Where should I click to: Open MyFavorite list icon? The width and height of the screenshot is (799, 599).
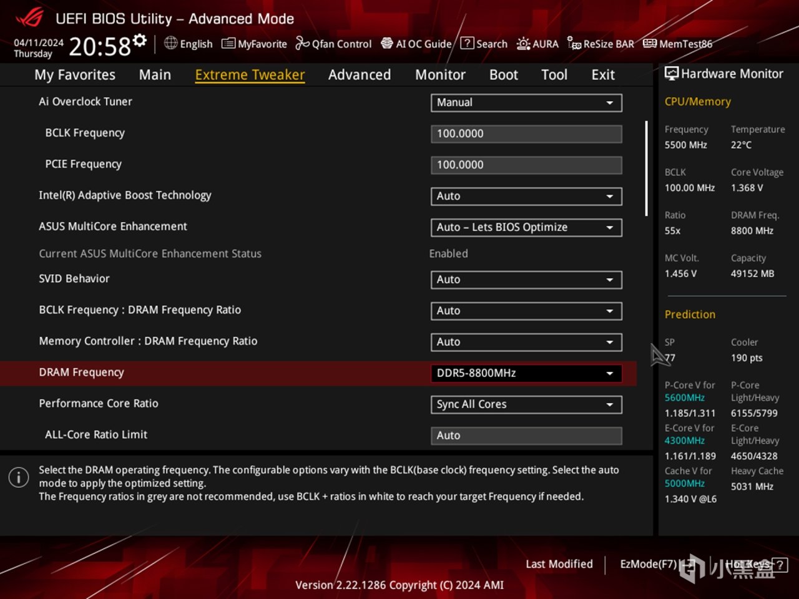[228, 43]
